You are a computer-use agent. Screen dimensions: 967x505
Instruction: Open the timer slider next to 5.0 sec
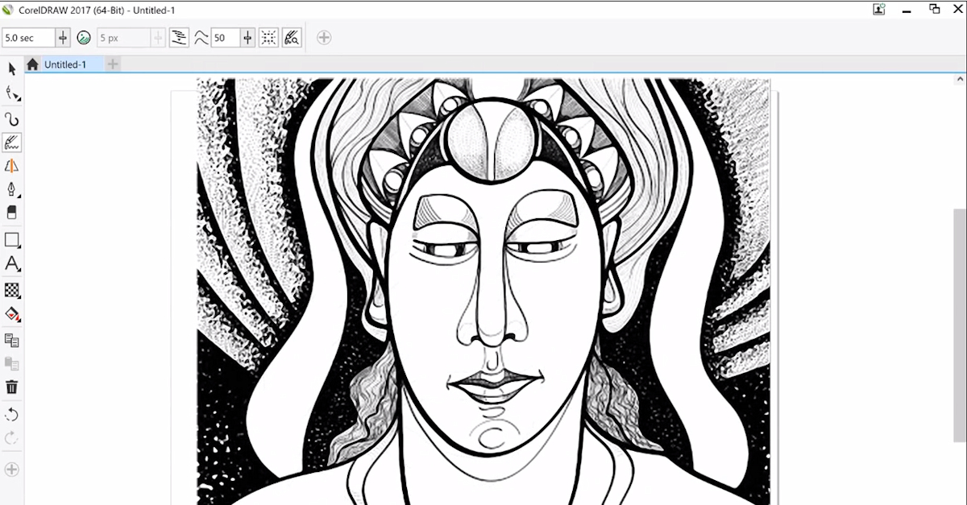tap(61, 37)
